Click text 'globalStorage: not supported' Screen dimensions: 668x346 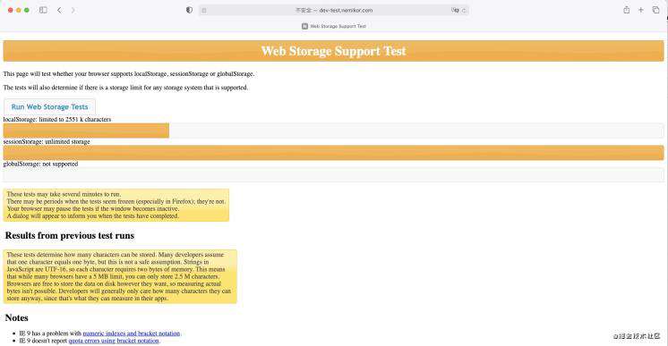[40, 164]
